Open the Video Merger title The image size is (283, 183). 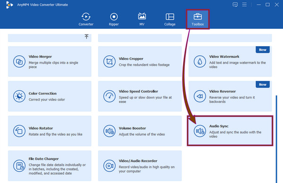tap(40, 57)
